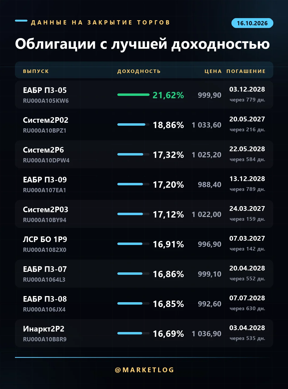The height and width of the screenshot is (389, 288).
Task: Open the @MARKETLOG handle link
Action: click(144, 370)
